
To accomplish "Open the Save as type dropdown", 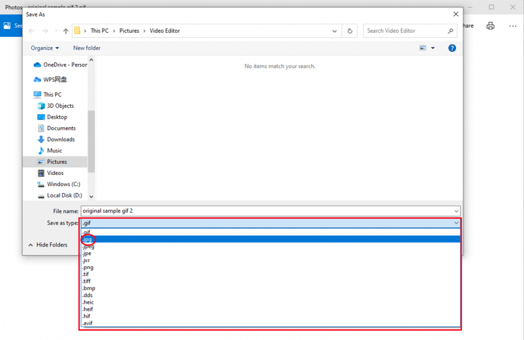I will pyautogui.click(x=456, y=222).
